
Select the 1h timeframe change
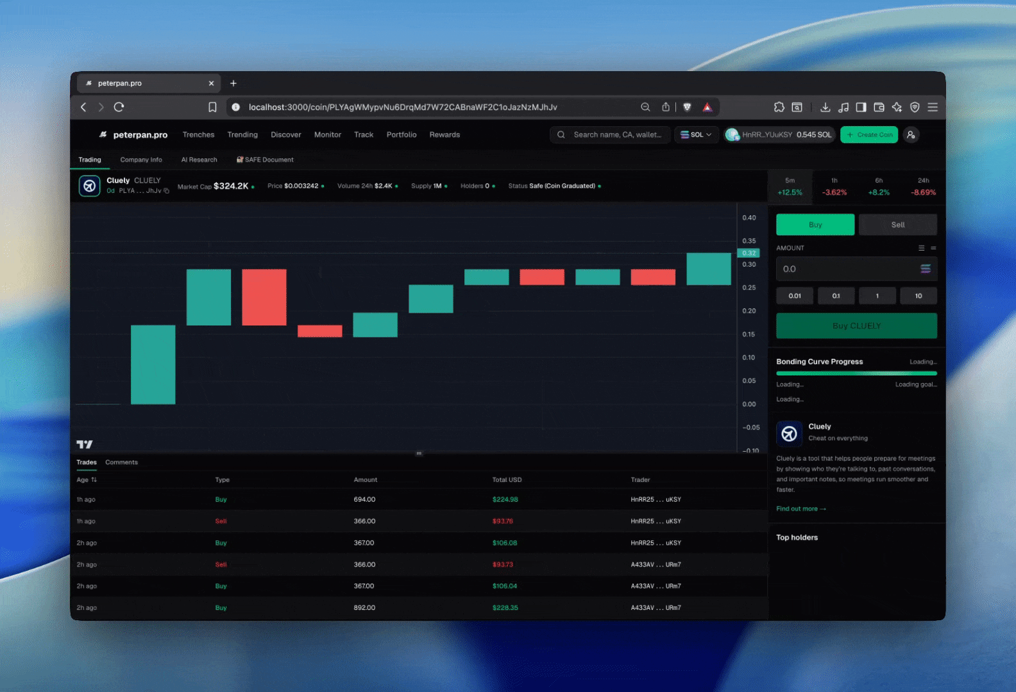[x=834, y=186]
